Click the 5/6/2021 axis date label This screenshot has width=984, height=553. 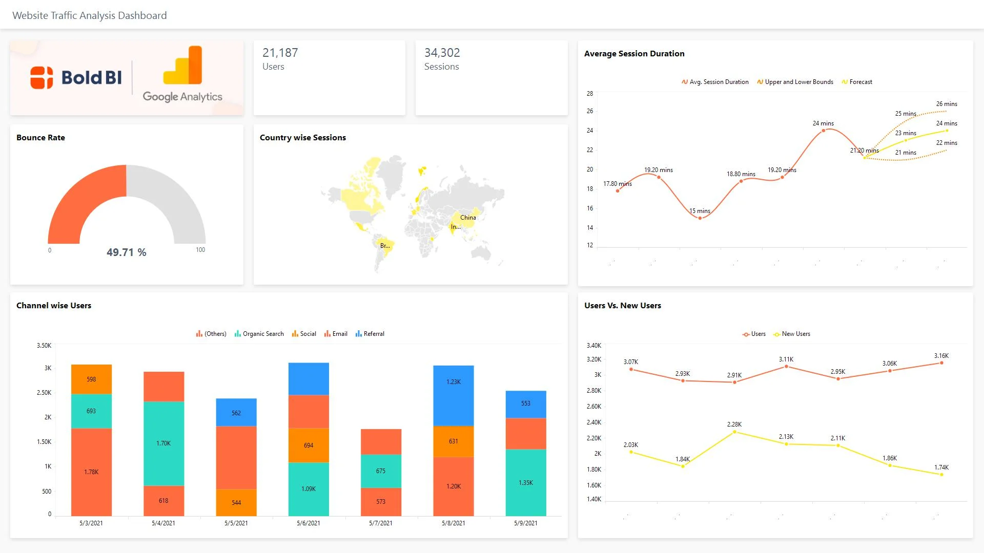pos(309,523)
